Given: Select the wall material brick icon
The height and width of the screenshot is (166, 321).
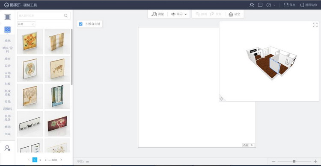Looking at the screenshot, I should click(x=8, y=29).
